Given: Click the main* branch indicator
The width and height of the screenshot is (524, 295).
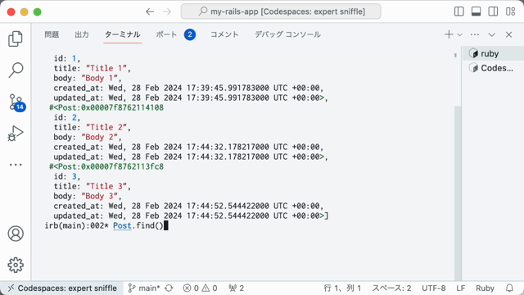Looking at the screenshot, I should [144, 288].
